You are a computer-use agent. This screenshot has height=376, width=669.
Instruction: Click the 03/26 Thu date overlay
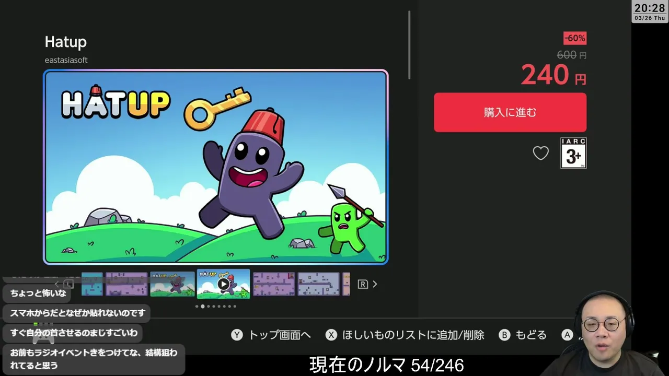click(x=650, y=18)
